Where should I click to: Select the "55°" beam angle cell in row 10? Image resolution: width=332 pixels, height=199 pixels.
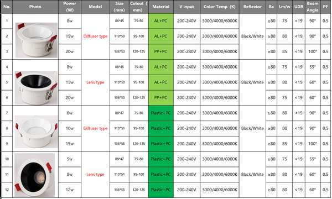(x=313, y=159)
